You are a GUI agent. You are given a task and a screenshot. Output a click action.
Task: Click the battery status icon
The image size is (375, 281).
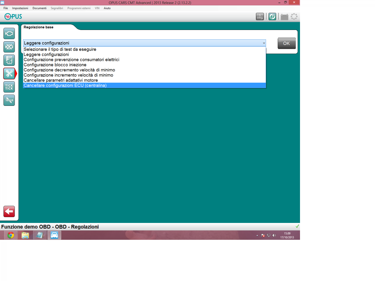[284, 17]
